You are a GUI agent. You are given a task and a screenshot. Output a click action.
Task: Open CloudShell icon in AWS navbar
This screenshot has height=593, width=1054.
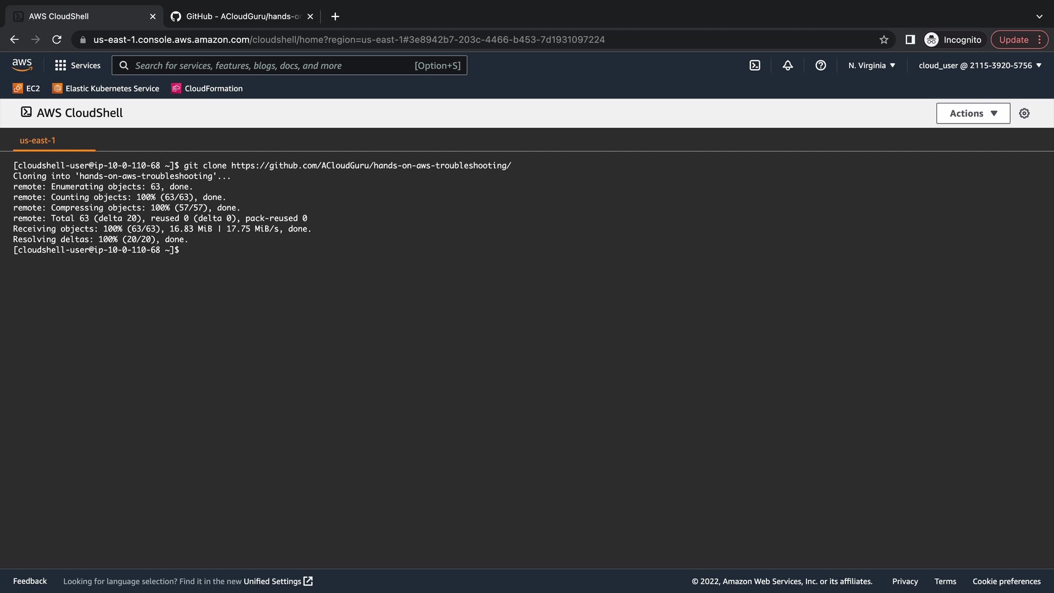755,65
